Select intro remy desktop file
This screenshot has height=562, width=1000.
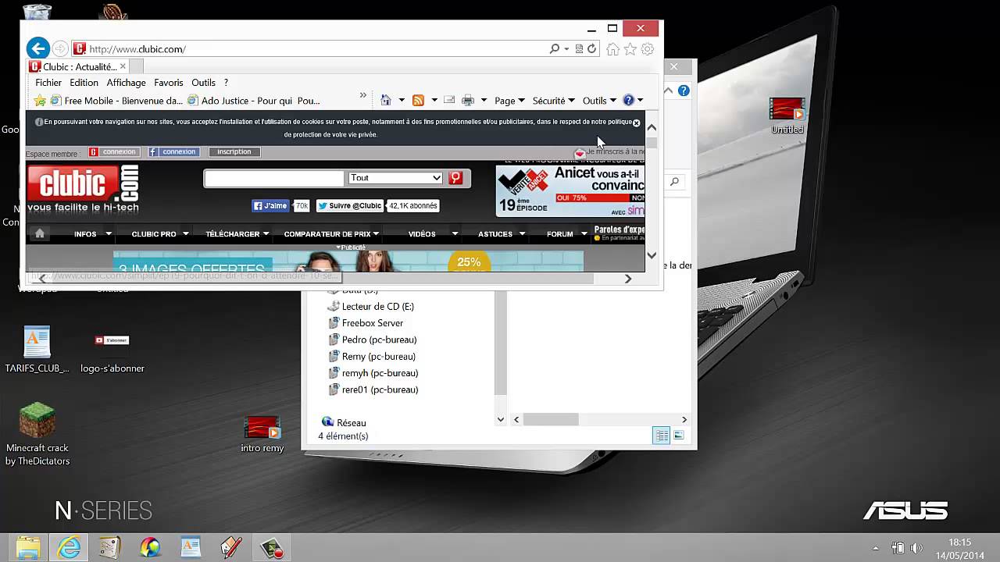click(262, 434)
